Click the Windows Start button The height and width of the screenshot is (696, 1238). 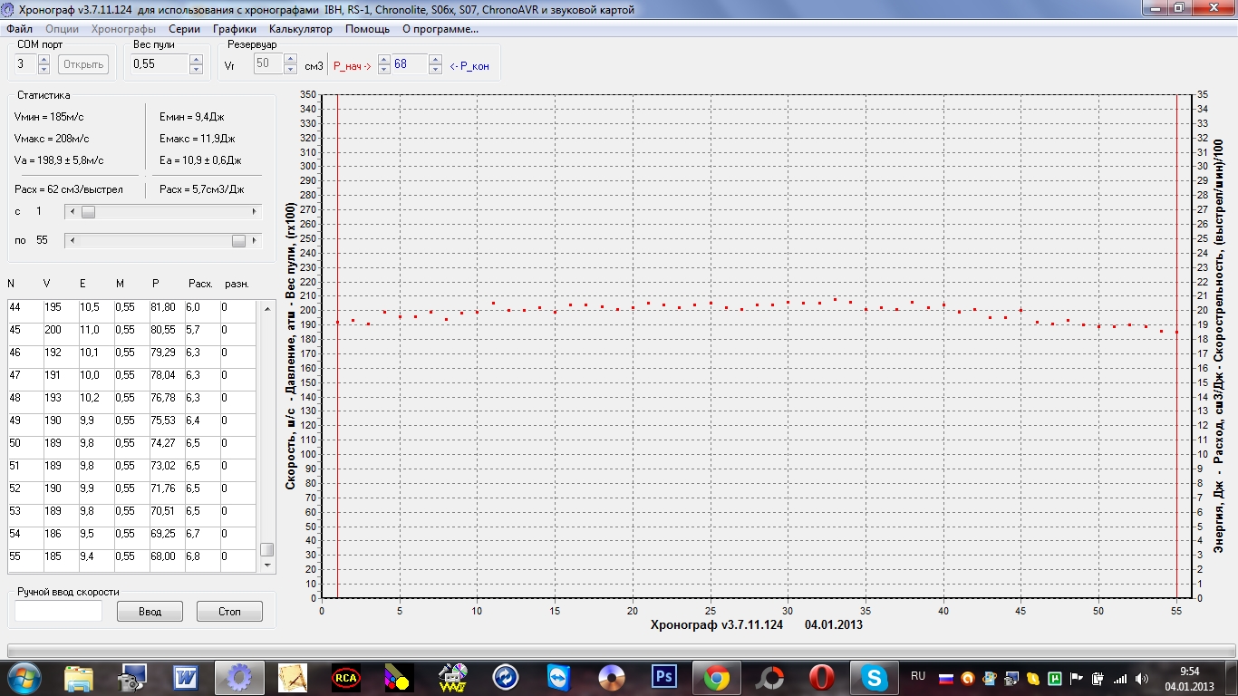(x=23, y=678)
